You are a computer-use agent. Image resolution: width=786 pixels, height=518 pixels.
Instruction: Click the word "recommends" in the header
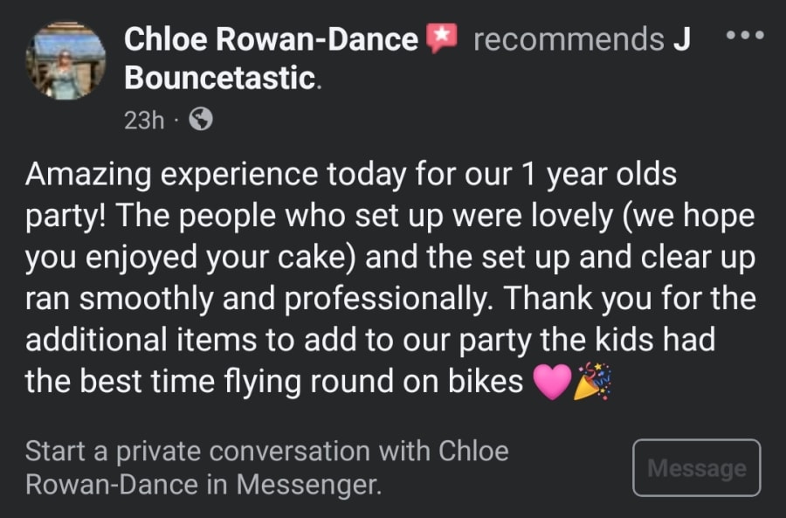pyautogui.click(x=568, y=39)
